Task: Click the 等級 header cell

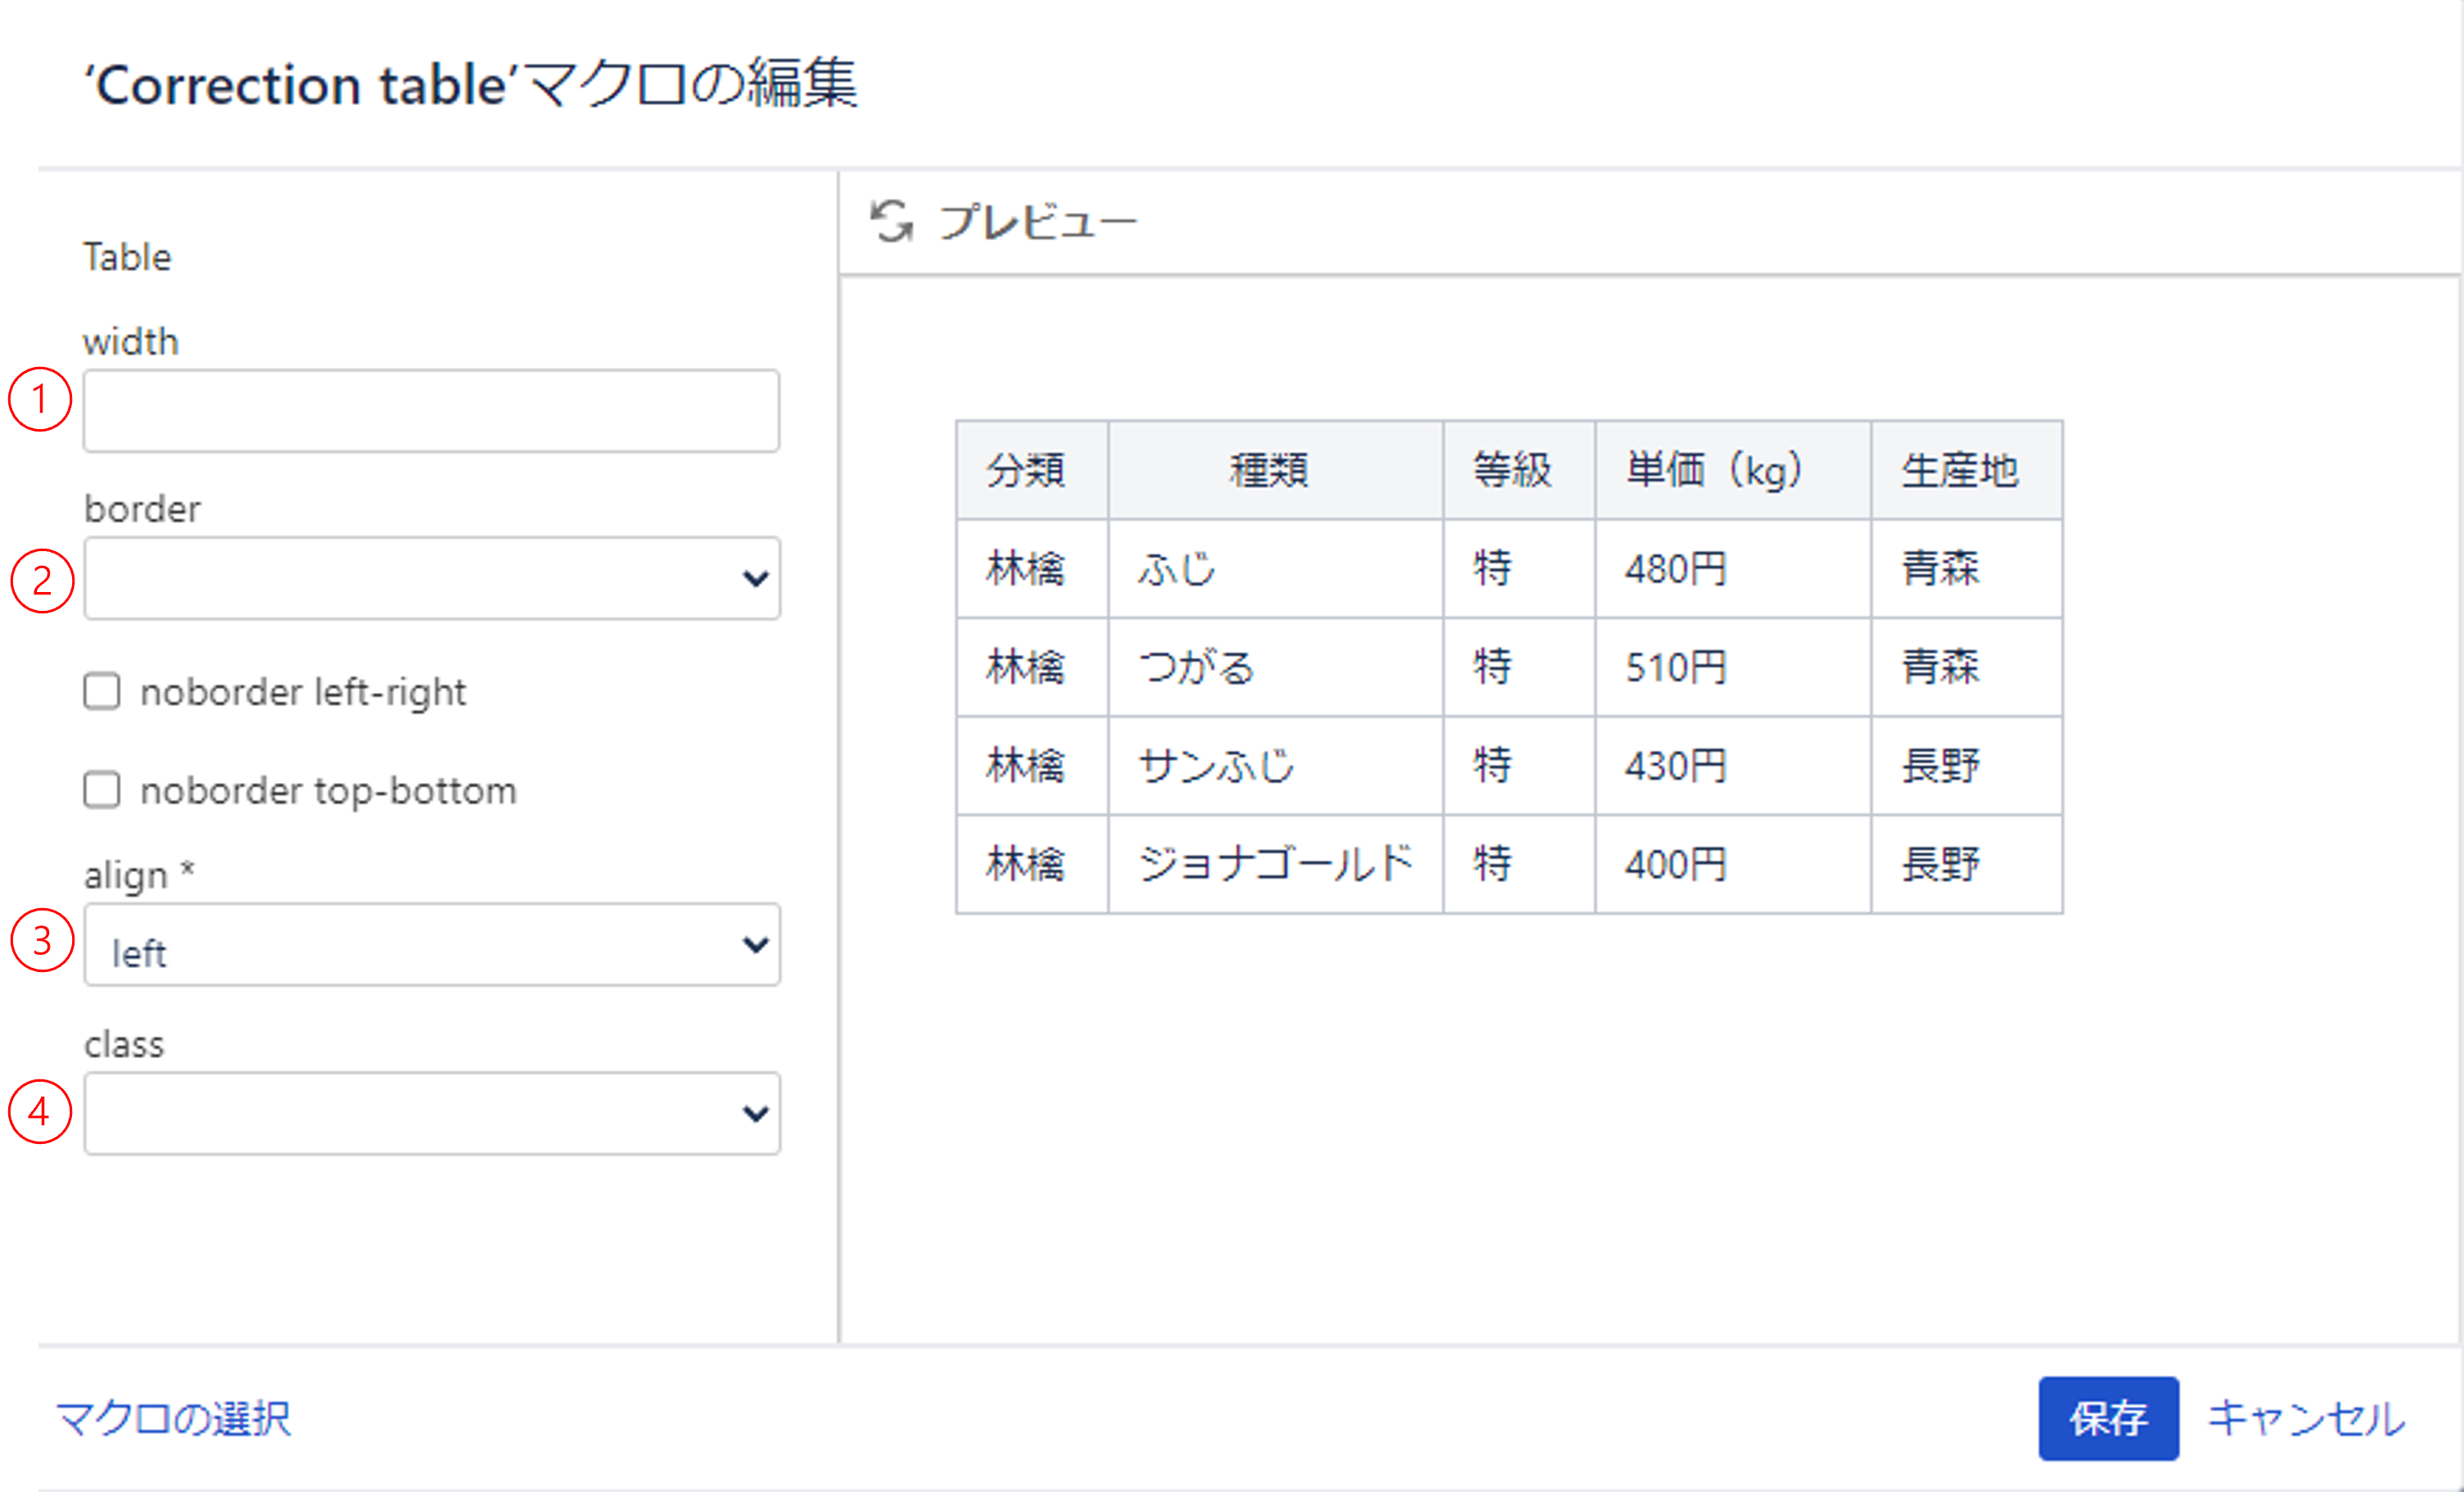Action: 1519,470
